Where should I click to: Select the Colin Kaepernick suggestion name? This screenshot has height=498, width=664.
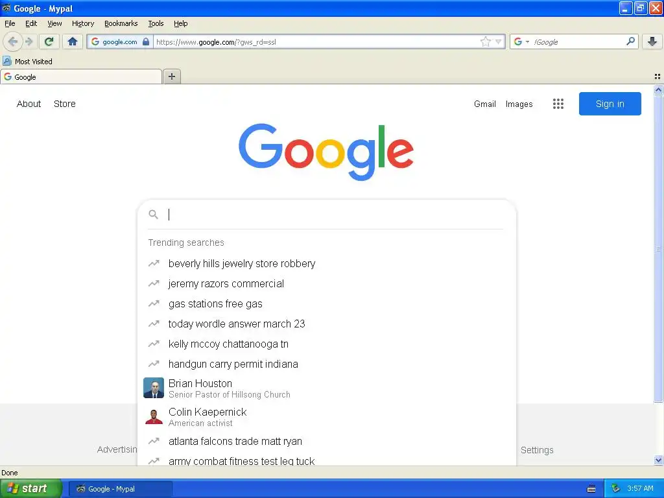pyautogui.click(x=207, y=412)
